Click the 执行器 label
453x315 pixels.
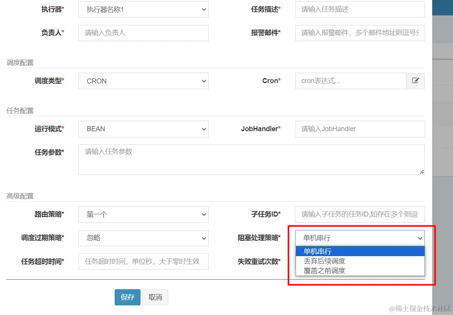point(53,10)
